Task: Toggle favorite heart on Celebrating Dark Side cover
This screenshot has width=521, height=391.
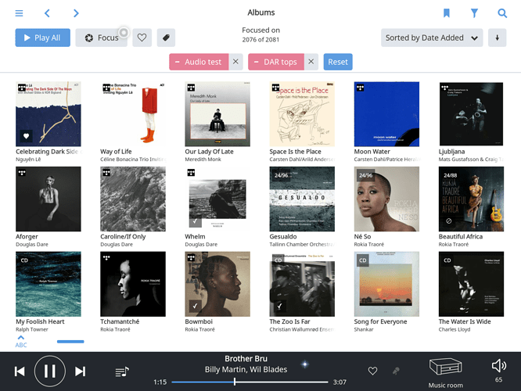Action: pos(27,136)
